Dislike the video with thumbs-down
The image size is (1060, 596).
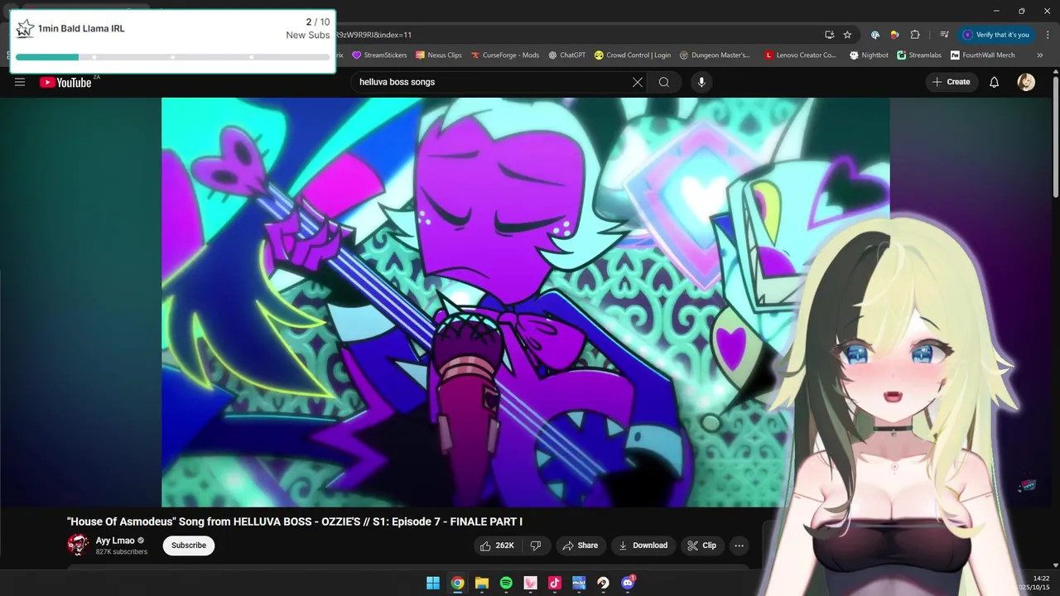tap(536, 546)
